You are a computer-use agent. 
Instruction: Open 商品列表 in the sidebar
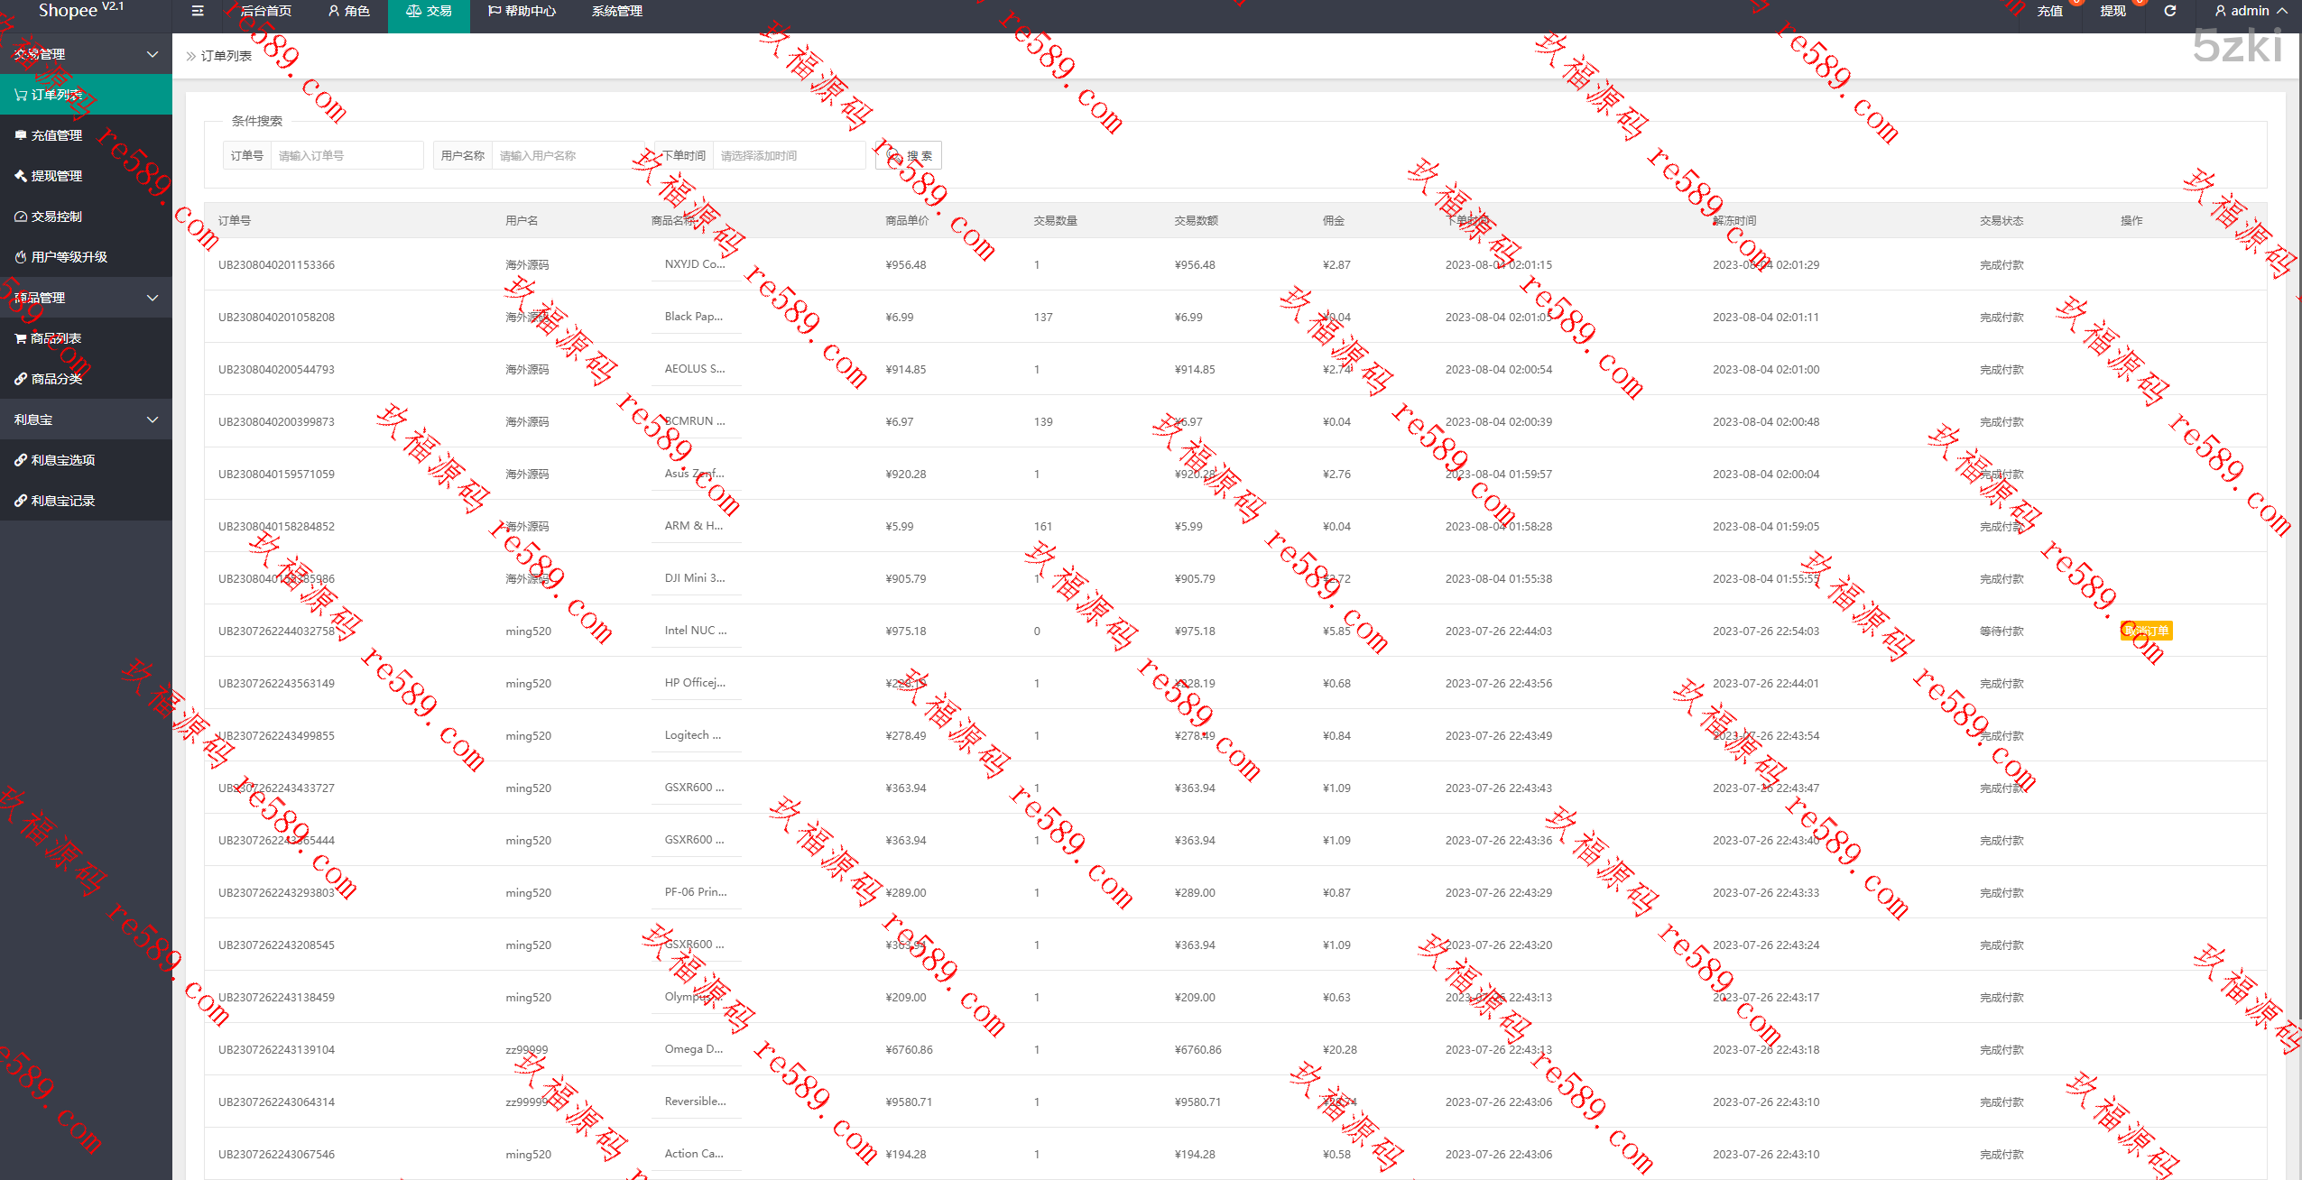click(56, 338)
